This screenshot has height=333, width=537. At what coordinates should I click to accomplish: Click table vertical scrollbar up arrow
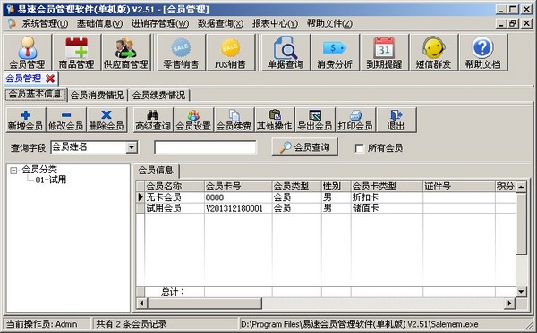521,187
